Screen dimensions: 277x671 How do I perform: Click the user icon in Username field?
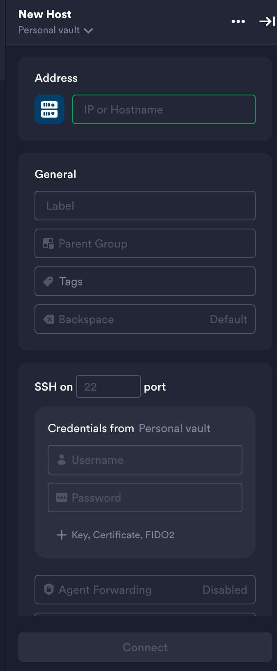pos(62,460)
